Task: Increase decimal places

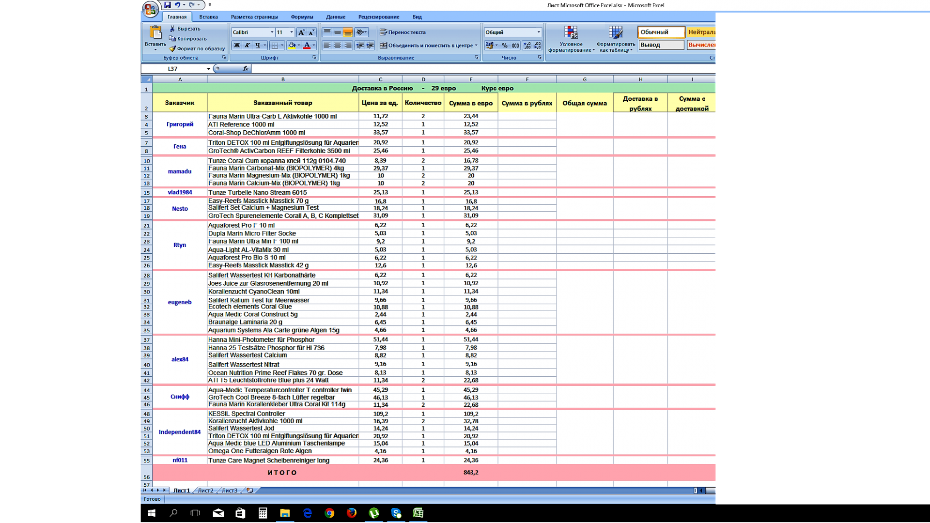Action: [527, 46]
